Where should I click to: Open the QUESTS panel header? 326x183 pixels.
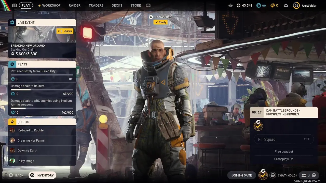coord(42,122)
